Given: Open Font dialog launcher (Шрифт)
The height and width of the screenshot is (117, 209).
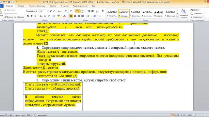Looking at the screenshot, I should 67,20.
